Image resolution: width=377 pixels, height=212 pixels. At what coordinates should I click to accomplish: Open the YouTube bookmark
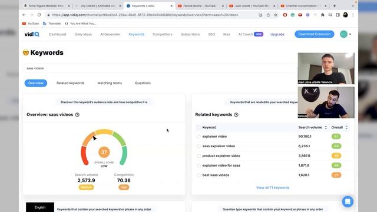(31, 24)
